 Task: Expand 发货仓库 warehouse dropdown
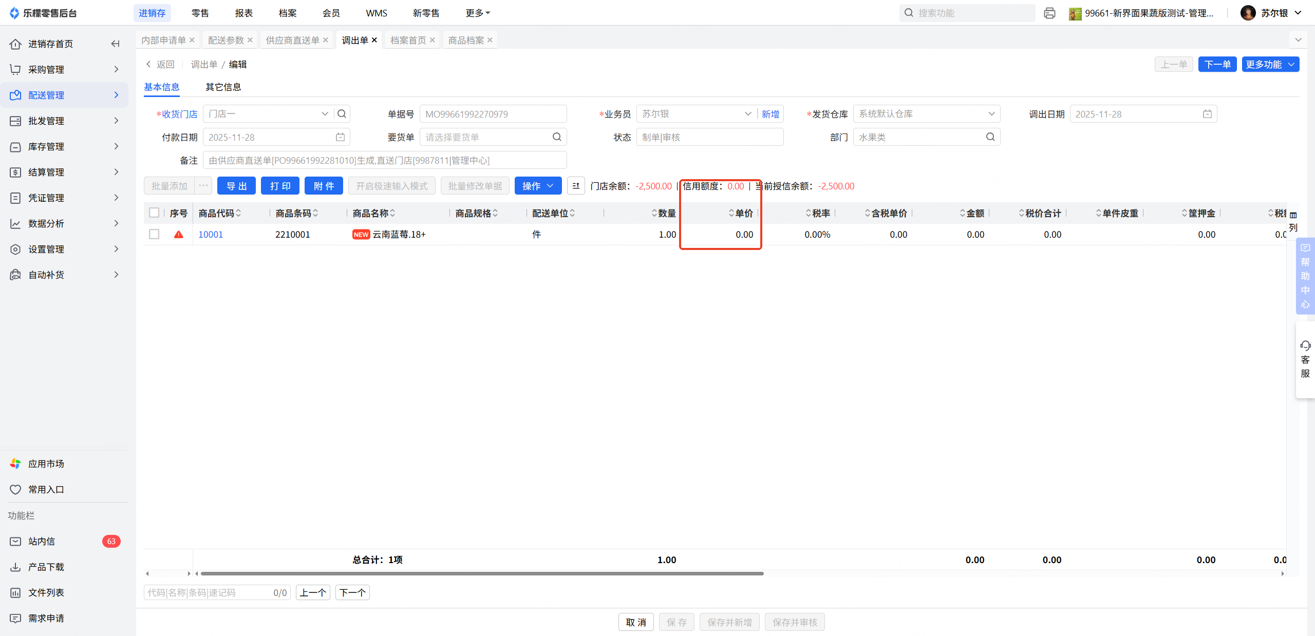pos(991,114)
